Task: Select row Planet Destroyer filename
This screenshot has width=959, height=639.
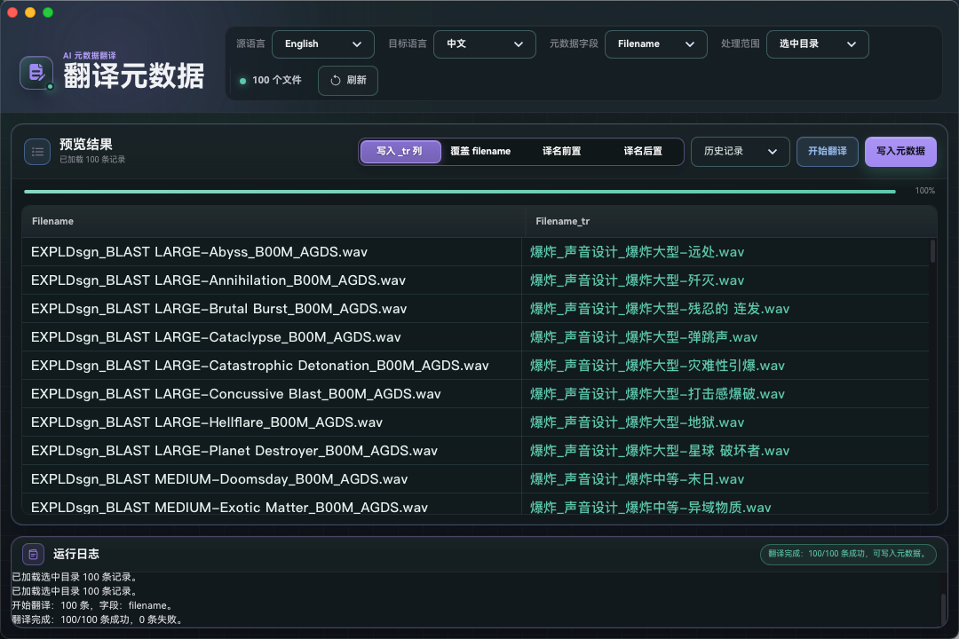Action: 234,451
